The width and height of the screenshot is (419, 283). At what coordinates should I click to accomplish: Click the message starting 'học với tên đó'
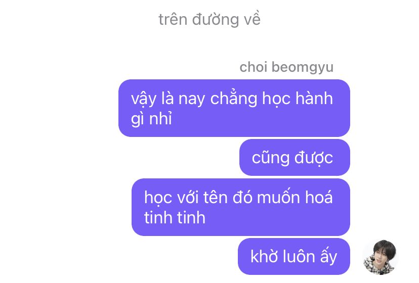(x=240, y=207)
